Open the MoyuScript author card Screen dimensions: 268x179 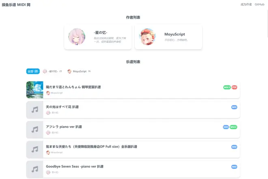(x=169, y=37)
